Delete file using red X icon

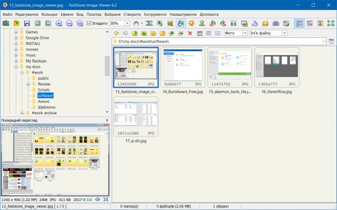click(x=190, y=33)
